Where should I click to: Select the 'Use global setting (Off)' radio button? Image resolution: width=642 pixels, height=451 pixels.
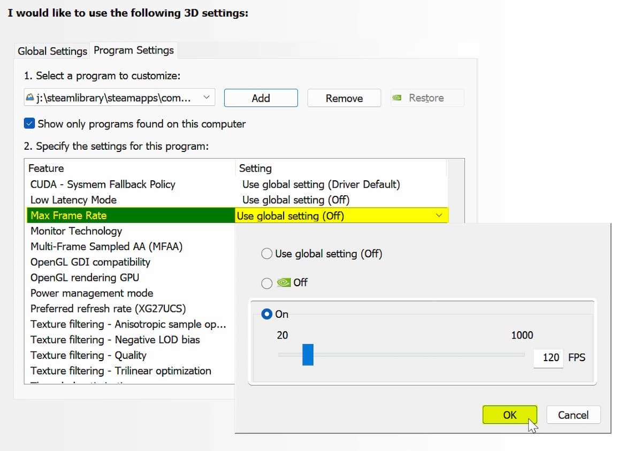pyautogui.click(x=267, y=254)
